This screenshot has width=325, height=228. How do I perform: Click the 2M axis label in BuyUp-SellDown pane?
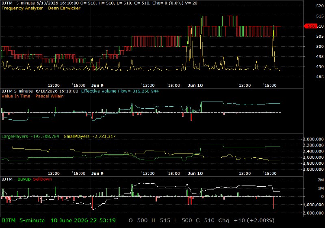[321, 180]
